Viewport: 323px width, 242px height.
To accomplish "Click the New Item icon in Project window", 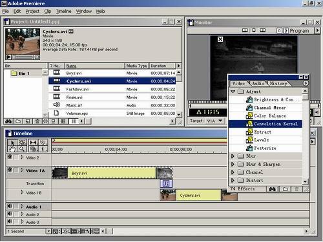I will pos(28,121).
